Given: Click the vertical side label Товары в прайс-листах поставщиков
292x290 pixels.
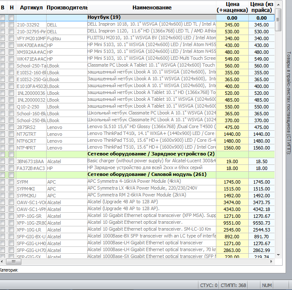Looking at the screenshot, I should coord(289,103).
